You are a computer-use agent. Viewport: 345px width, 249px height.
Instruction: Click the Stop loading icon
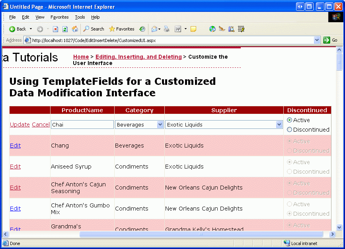pyautogui.click(x=56, y=29)
